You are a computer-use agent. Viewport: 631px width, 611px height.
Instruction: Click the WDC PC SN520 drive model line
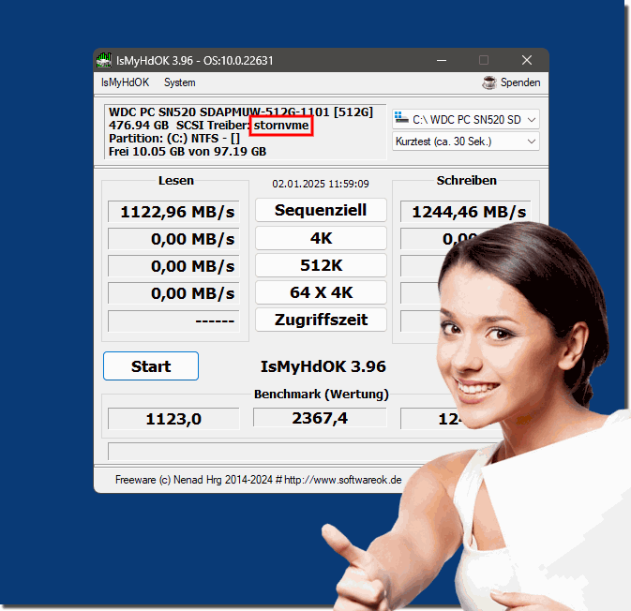point(241,112)
